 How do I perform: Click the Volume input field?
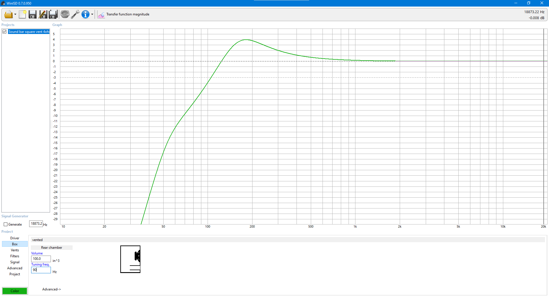[x=41, y=259]
